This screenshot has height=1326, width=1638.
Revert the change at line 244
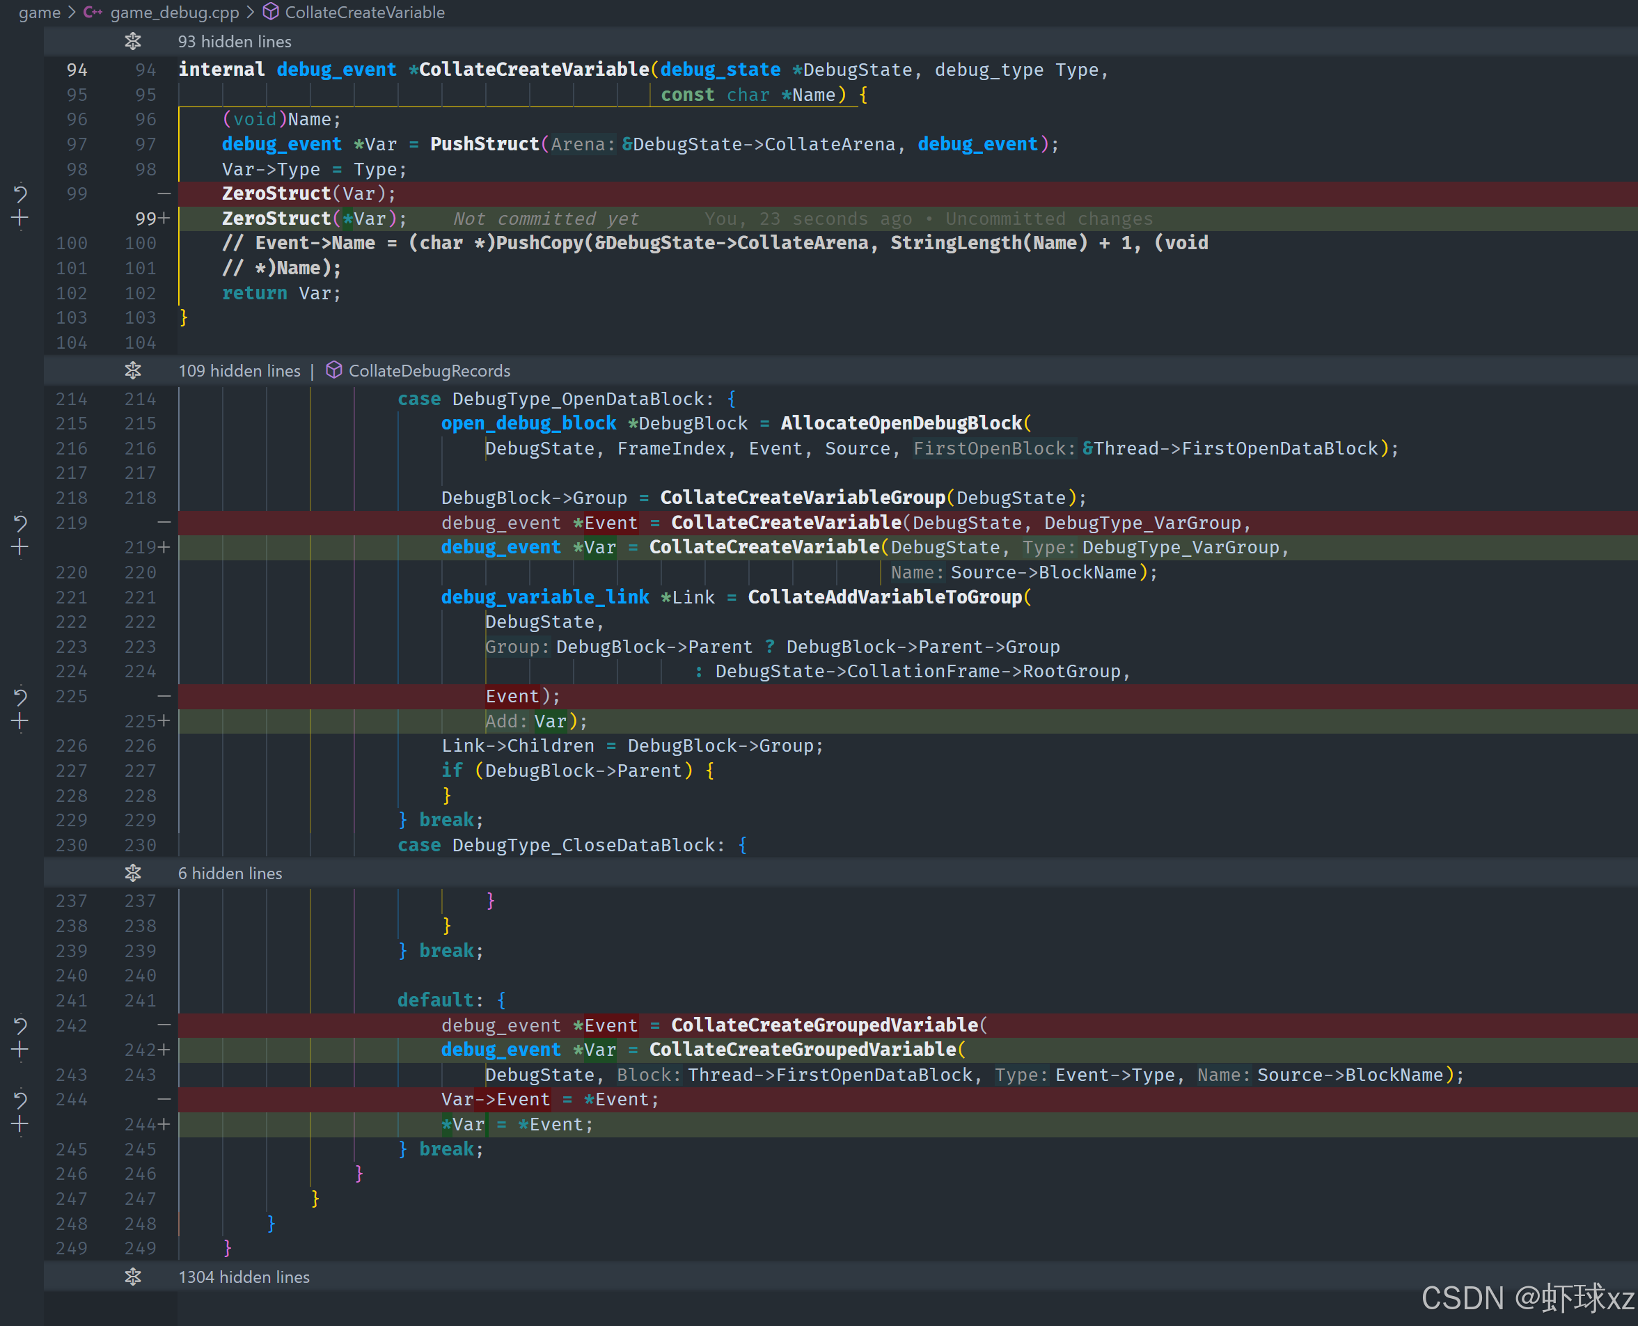pos(21,1099)
